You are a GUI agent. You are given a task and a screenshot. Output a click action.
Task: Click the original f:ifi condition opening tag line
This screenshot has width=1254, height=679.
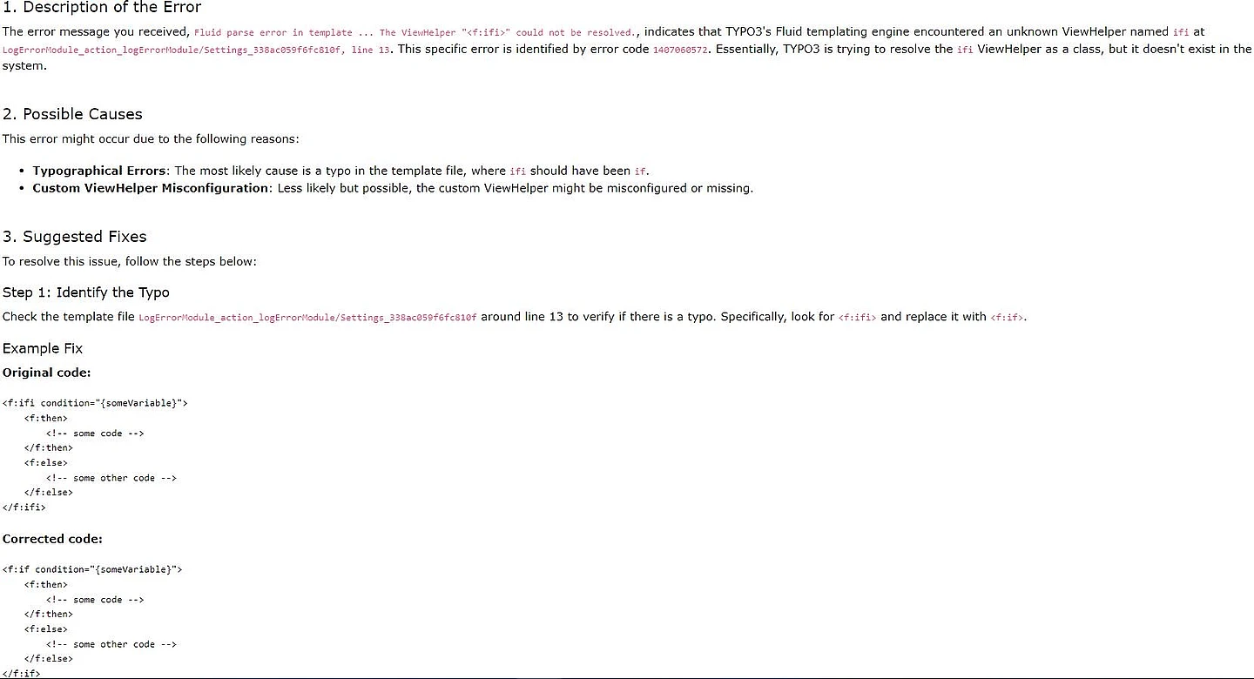point(95,403)
